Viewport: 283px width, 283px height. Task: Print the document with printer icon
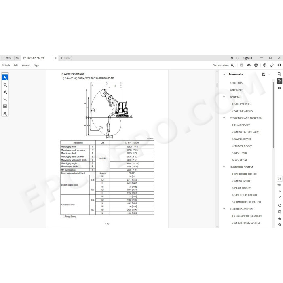tap(256, 65)
